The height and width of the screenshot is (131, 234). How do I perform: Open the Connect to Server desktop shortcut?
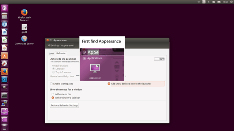24,40
